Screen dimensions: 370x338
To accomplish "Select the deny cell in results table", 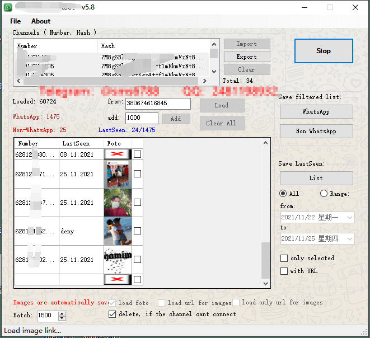I will pyautogui.click(x=81, y=231).
